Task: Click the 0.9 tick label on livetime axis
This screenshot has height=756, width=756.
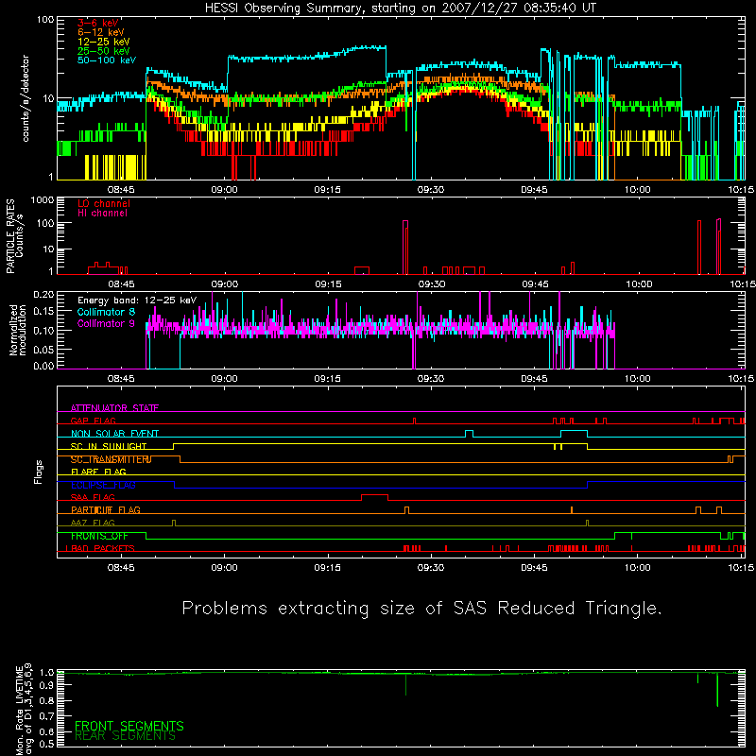Action: pyautogui.click(x=46, y=685)
